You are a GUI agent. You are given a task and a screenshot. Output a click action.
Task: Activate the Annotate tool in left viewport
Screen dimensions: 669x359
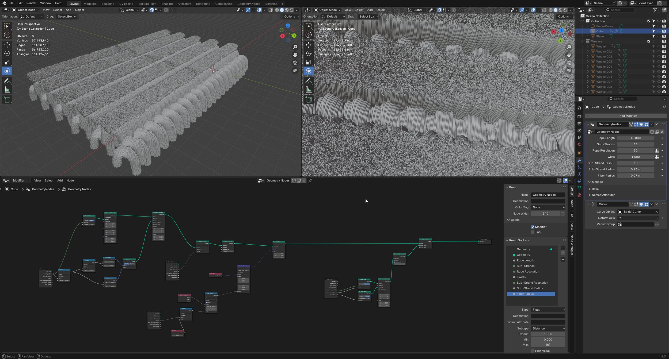pyautogui.click(x=7, y=81)
